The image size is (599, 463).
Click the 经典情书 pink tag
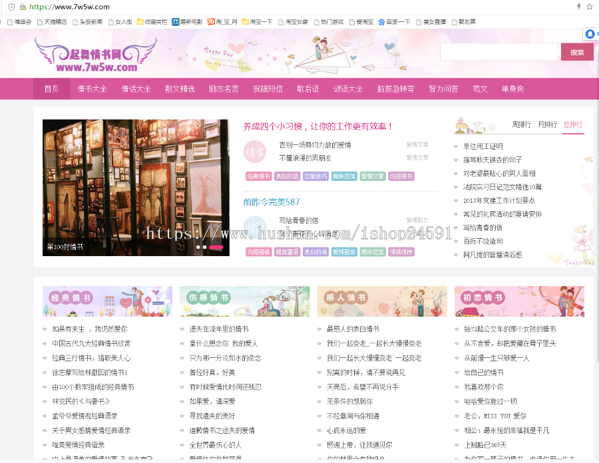[259, 176]
